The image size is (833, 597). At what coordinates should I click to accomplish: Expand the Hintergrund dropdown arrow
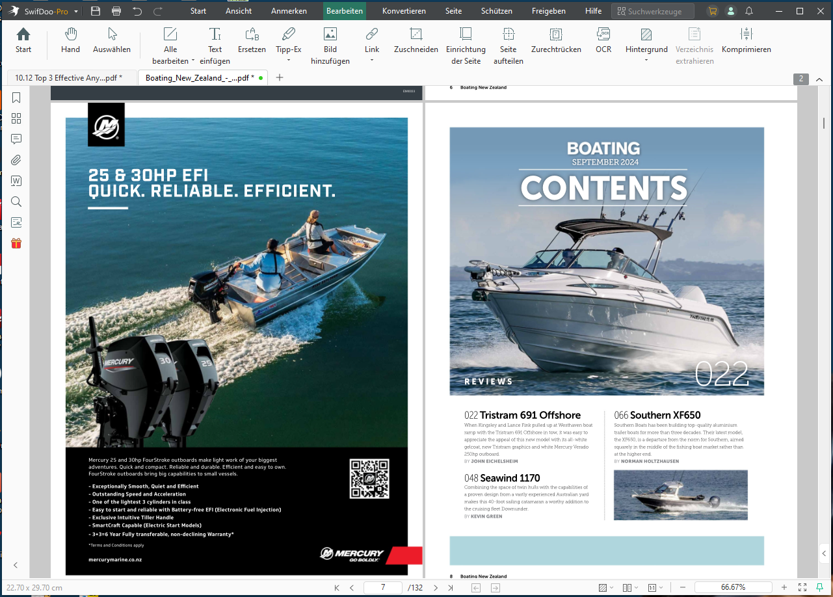[646, 61]
